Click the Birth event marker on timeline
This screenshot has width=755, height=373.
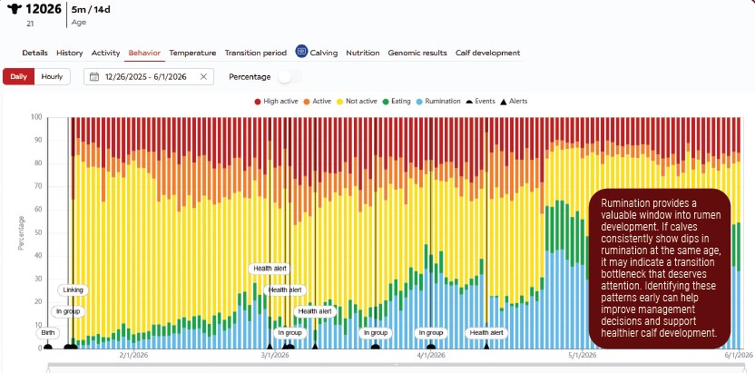tap(48, 332)
